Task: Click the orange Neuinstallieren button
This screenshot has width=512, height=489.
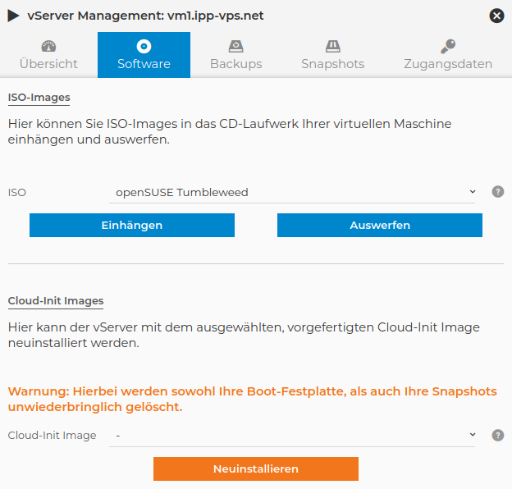Action: pyautogui.click(x=256, y=468)
